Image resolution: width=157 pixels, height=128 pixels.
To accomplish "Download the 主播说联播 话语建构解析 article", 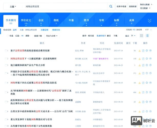I will pos(140,59).
